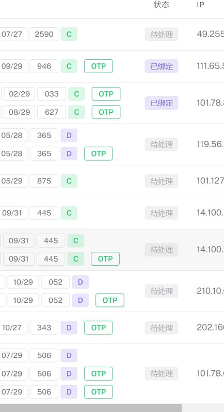Click the 49.255 IP address text
The image size is (224, 412).
(x=210, y=34)
